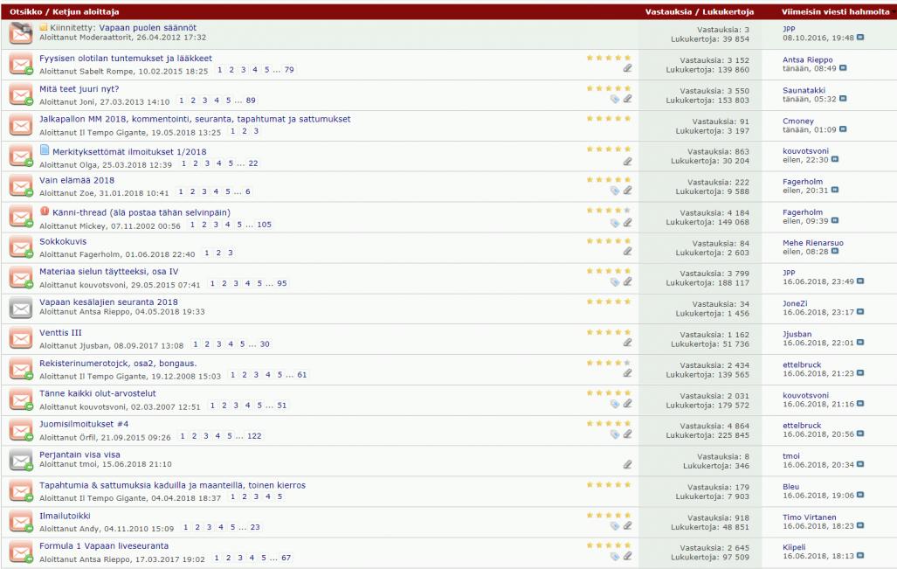This screenshot has width=897, height=569.
Task: Click the grey envelope icon for Vapaan kesälajien seuranta 2018
Action: point(21,308)
